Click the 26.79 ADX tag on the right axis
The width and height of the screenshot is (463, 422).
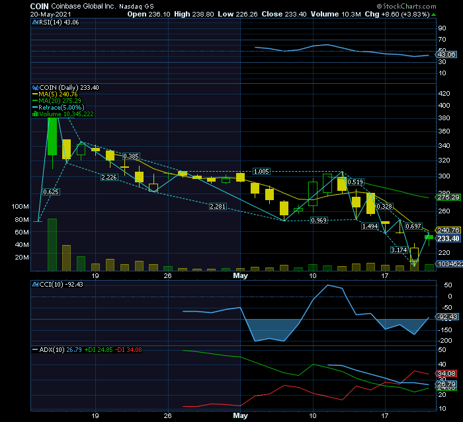[x=446, y=384]
